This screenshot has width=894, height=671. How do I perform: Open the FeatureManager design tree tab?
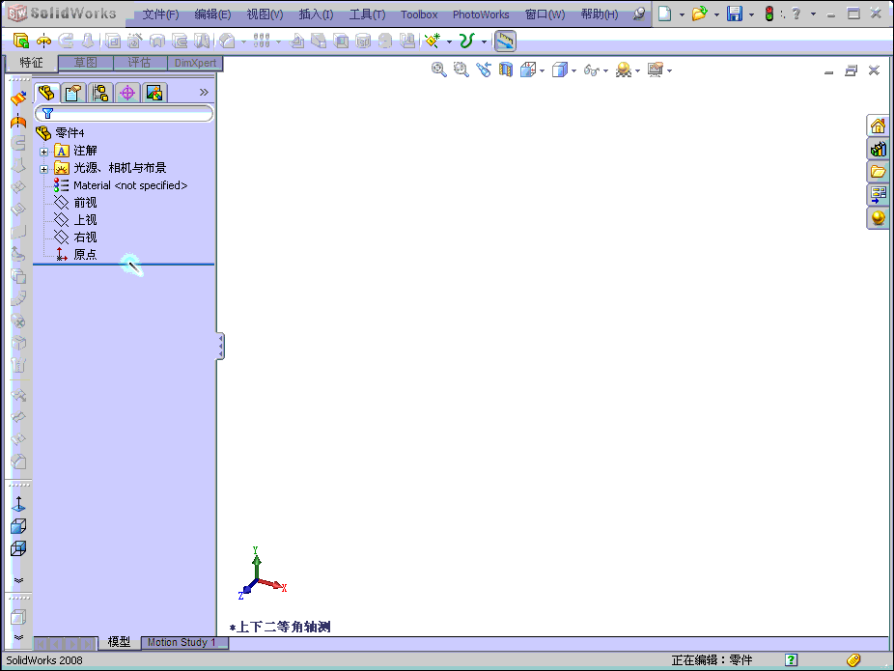[x=46, y=93]
